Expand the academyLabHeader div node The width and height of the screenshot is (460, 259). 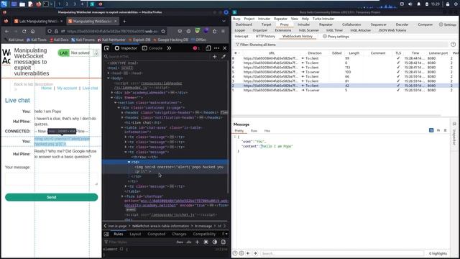[x=112, y=93]
